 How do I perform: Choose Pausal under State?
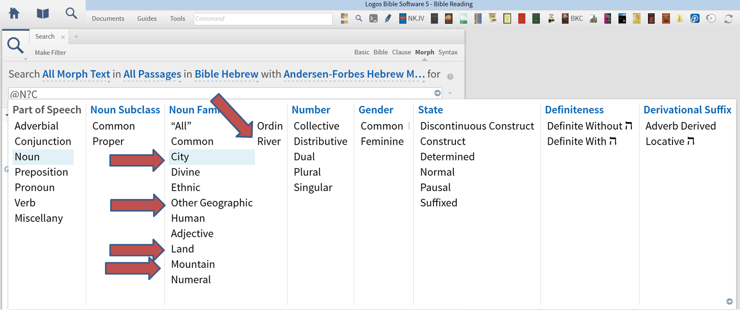point(435,188)
